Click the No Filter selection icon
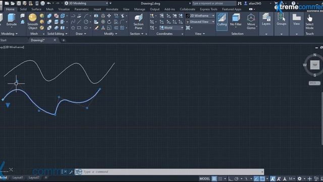Viewport: 323px width, 182px height. click(x=236, y=18)
